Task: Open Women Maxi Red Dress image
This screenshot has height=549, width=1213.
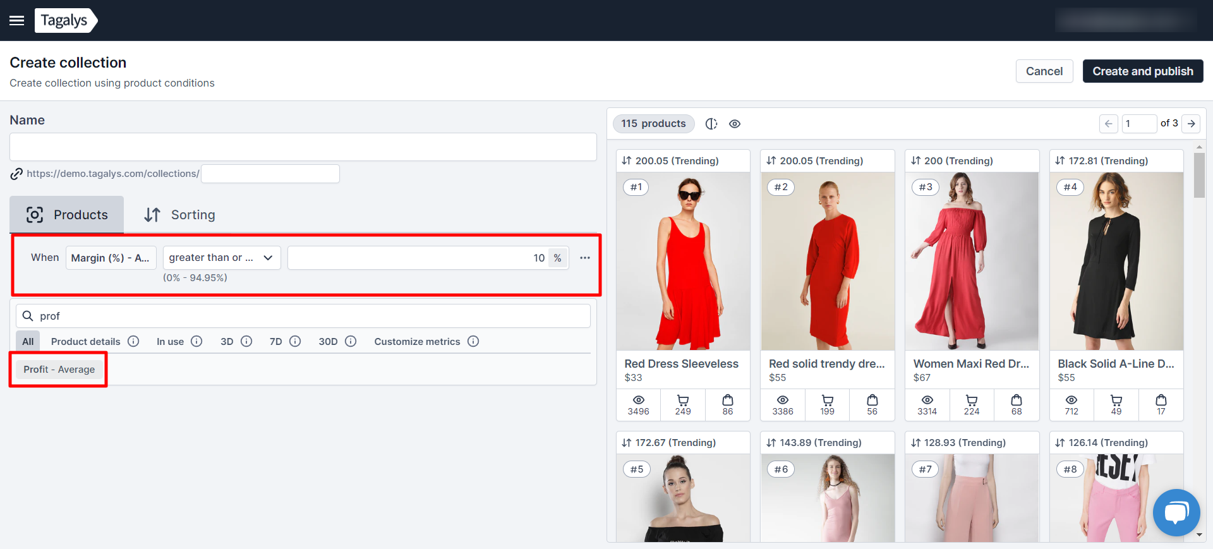Action: click(x=972, y=262)
